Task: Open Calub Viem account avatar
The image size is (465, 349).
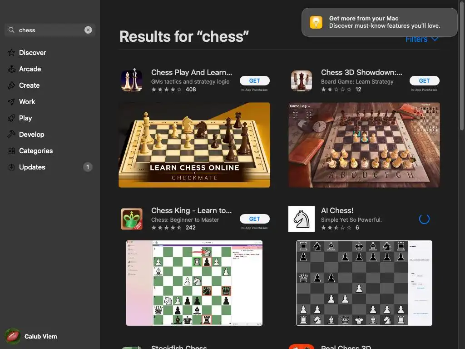Action: 12,336
